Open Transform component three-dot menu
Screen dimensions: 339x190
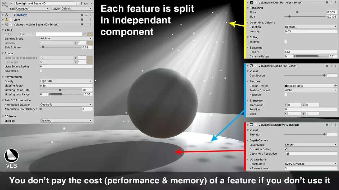(x=91, y=15)
